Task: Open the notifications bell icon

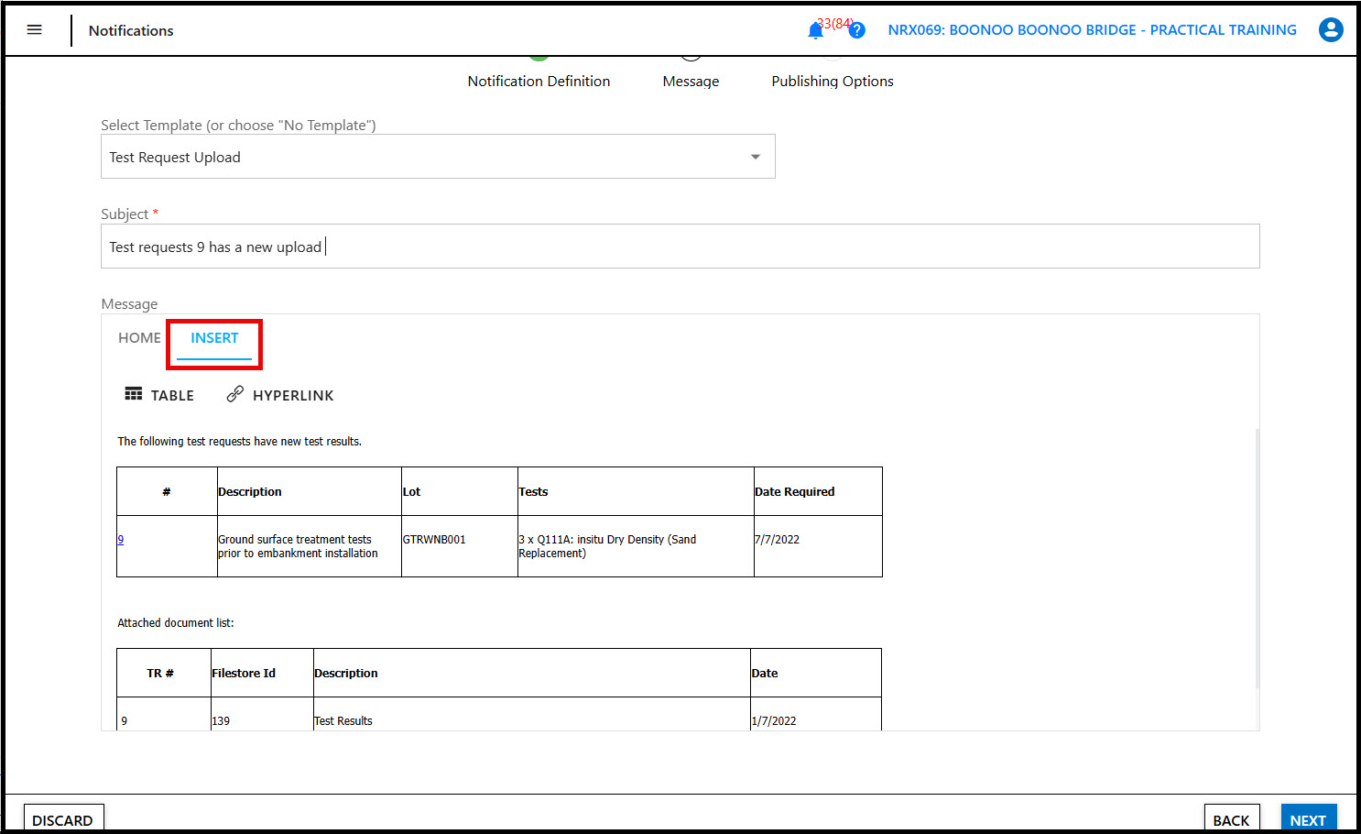Action: 815,31
